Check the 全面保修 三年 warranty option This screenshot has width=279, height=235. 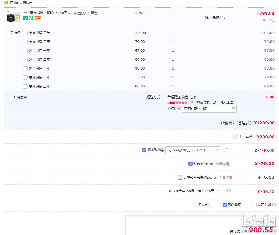click(x=25, y=33)
